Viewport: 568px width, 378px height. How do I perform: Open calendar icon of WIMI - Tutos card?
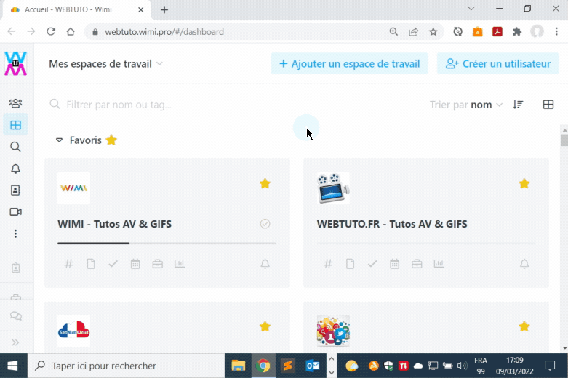[x=135, y=264]
